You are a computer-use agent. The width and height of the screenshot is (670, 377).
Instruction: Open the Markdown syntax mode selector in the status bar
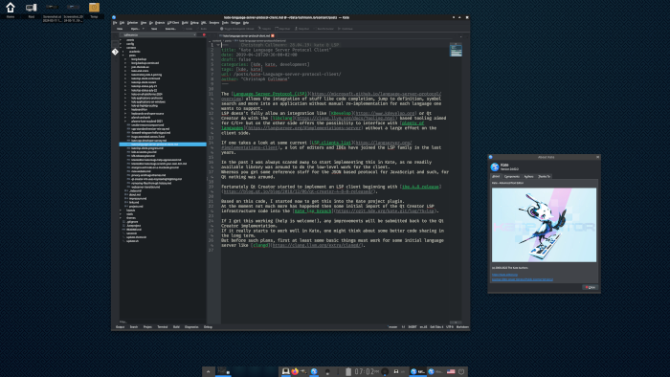462,327
